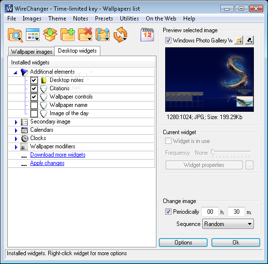Click the orange refresh arrows icon
Viewport: 268px width, 264px height.
120,35
